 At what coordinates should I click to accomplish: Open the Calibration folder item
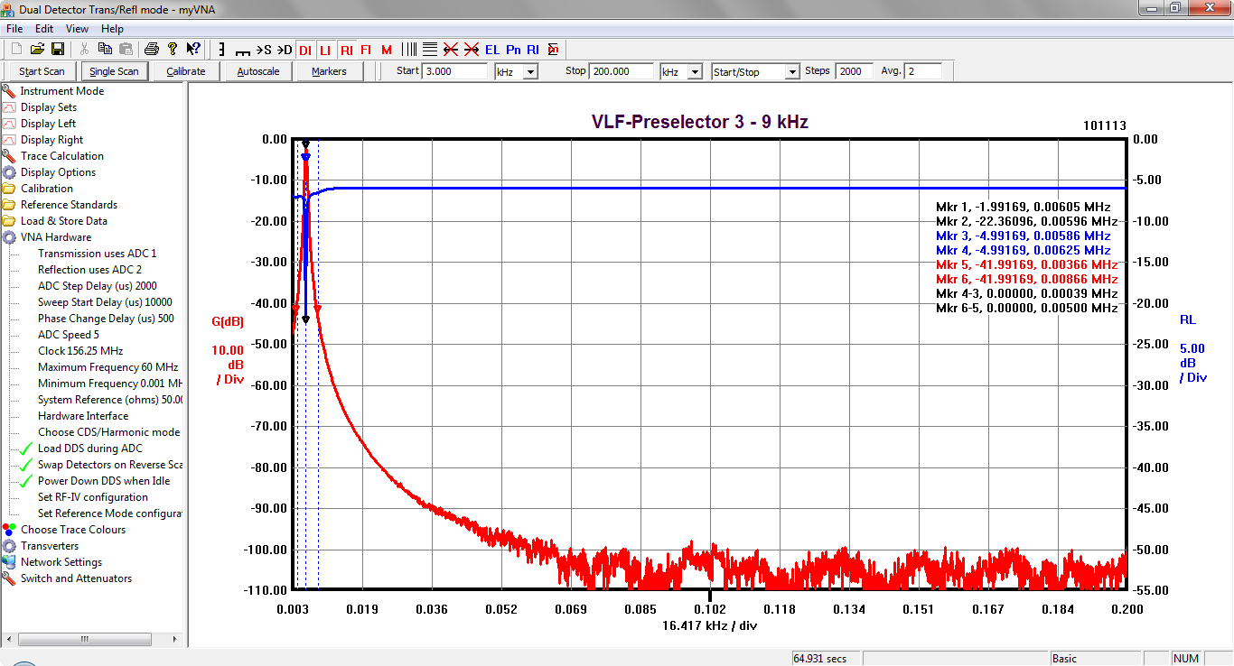pyautogui.click(x=47, y=189)
